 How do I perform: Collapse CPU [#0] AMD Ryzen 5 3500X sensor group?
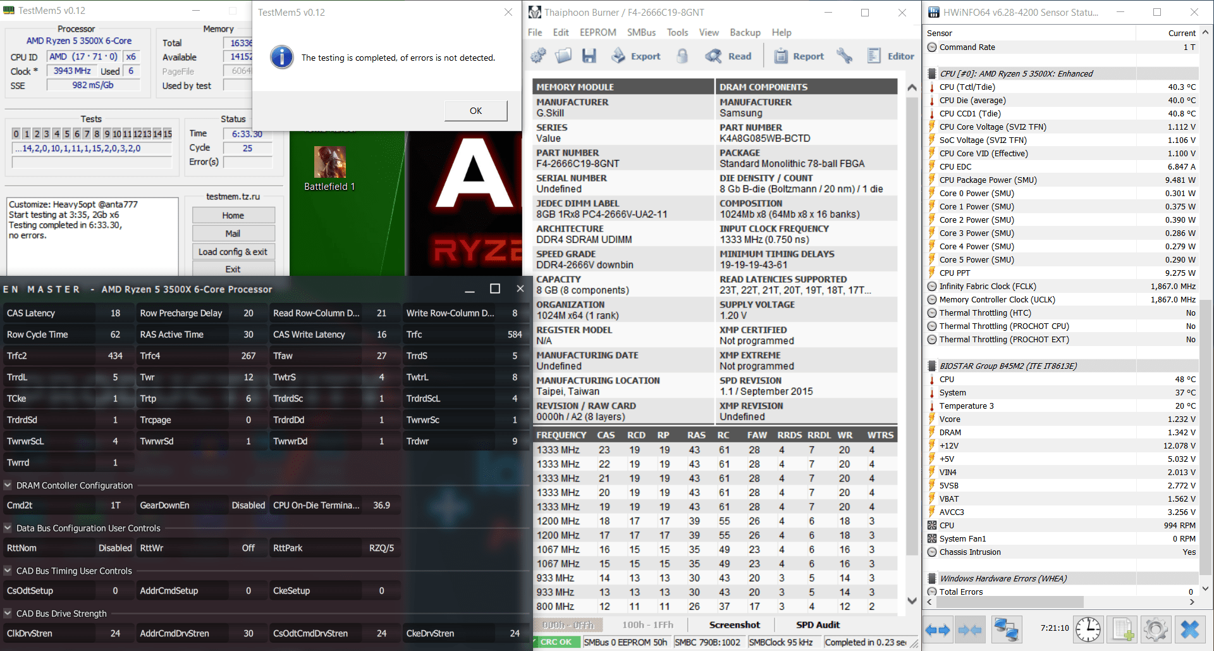[x=932, y=73]
